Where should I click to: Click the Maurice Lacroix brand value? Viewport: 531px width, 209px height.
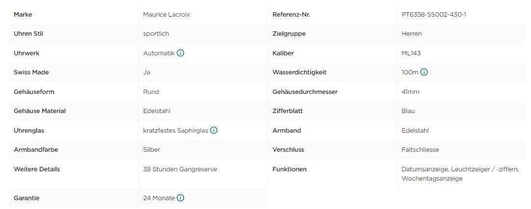point(167,15)
